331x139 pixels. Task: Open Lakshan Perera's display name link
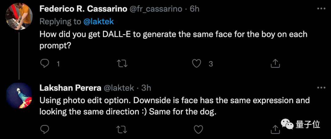coord(70,88)
